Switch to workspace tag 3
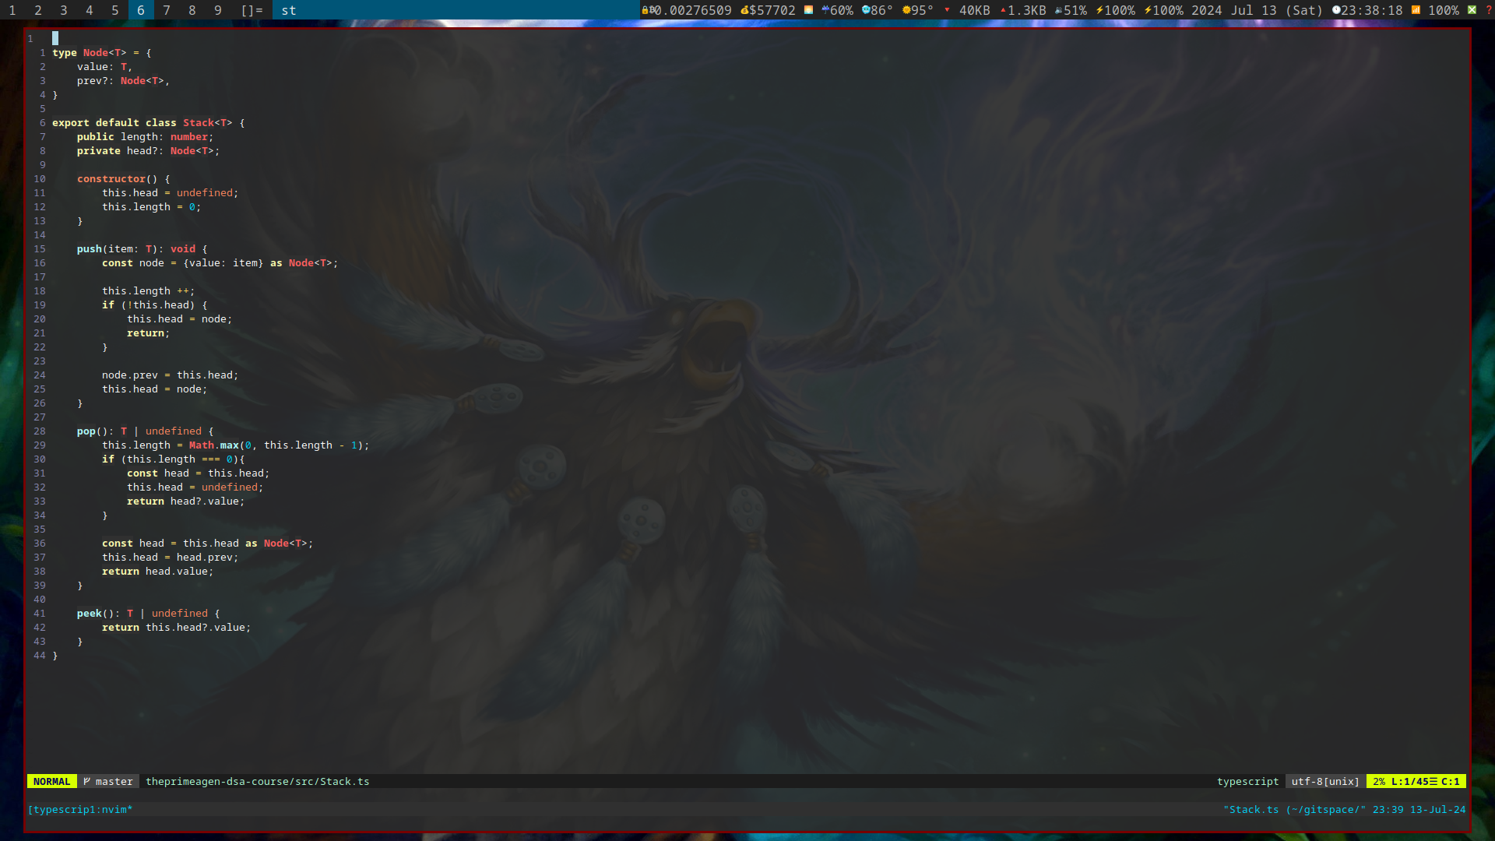Viewport: 1495px width, 841px height. click(x=64, y=10)
